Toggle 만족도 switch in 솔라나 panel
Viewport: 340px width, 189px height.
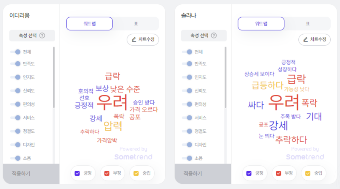click(187, 64)
